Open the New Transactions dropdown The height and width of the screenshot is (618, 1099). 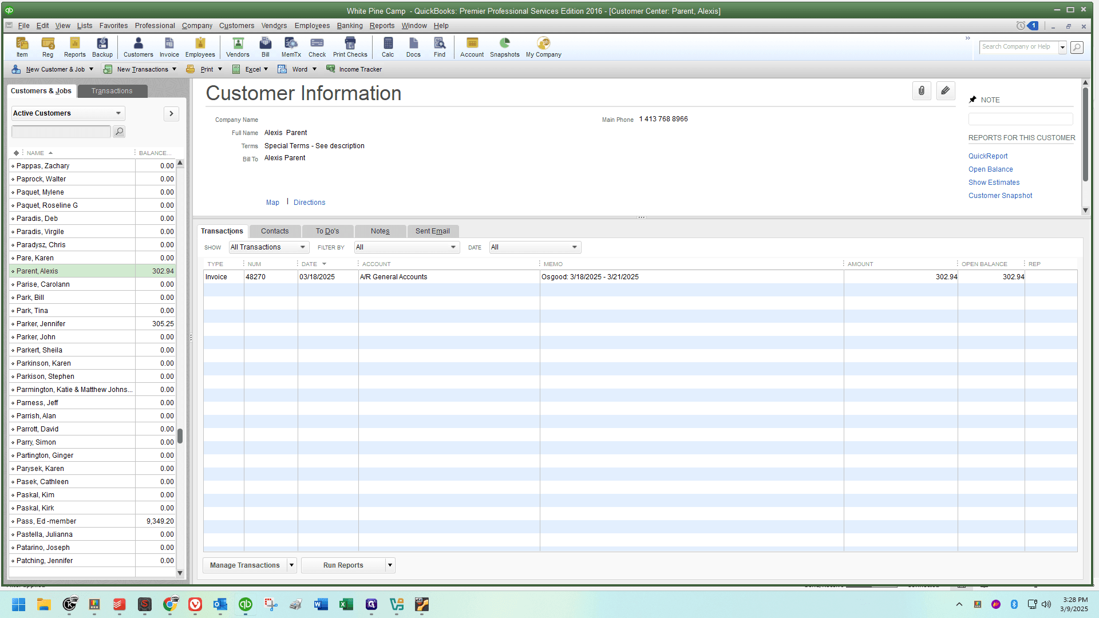point(140,69)
